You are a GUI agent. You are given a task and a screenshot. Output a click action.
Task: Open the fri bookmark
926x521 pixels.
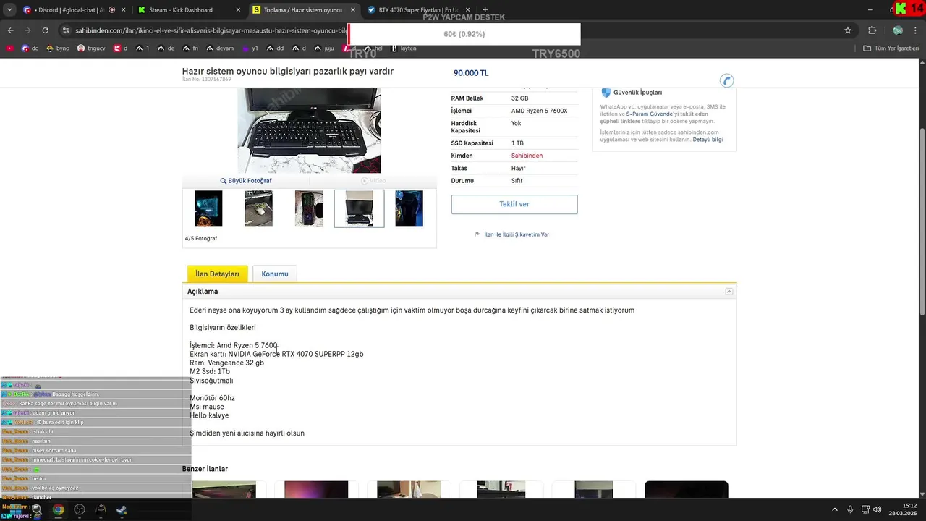coord(190,48)
